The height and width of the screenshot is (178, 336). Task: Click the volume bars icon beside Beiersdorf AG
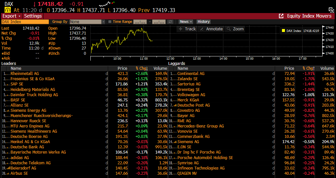tap(9, 168)
